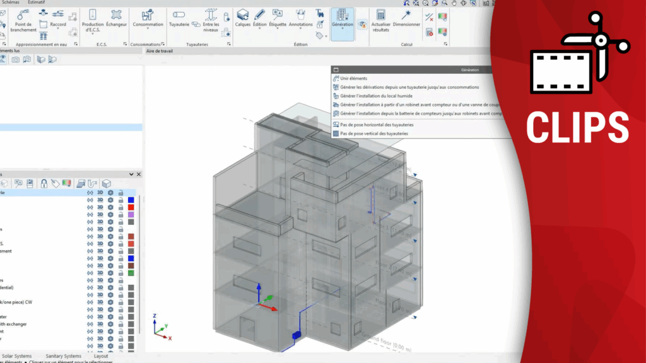Click the Échangeur icon

point(116,19)
